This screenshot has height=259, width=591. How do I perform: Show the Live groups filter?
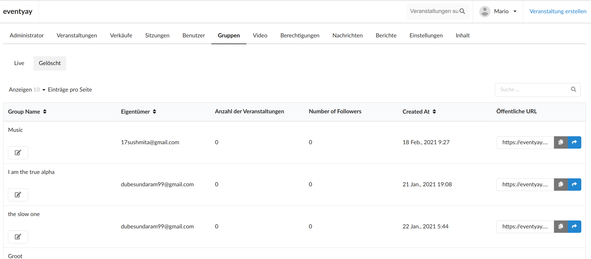[x=19, y=63]
